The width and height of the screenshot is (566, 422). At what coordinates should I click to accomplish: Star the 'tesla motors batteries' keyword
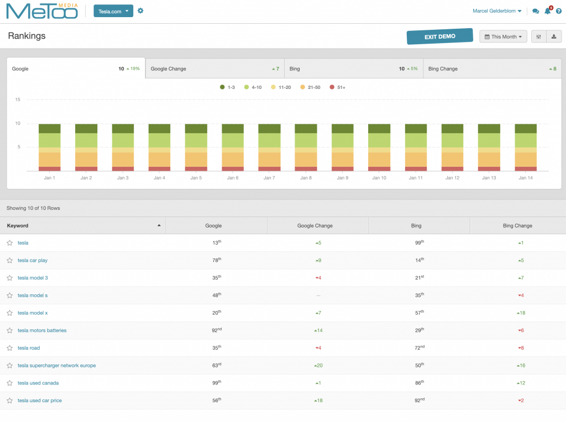coord(10,330)
